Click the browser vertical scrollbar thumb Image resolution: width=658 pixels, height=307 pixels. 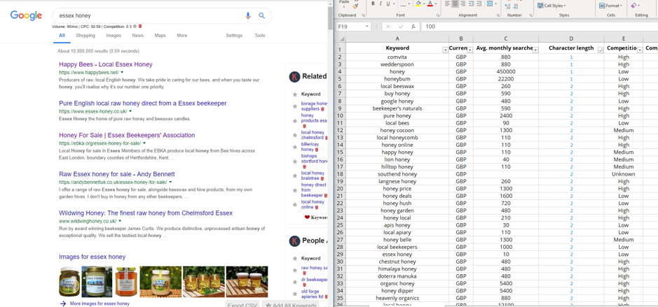[331, 17]
